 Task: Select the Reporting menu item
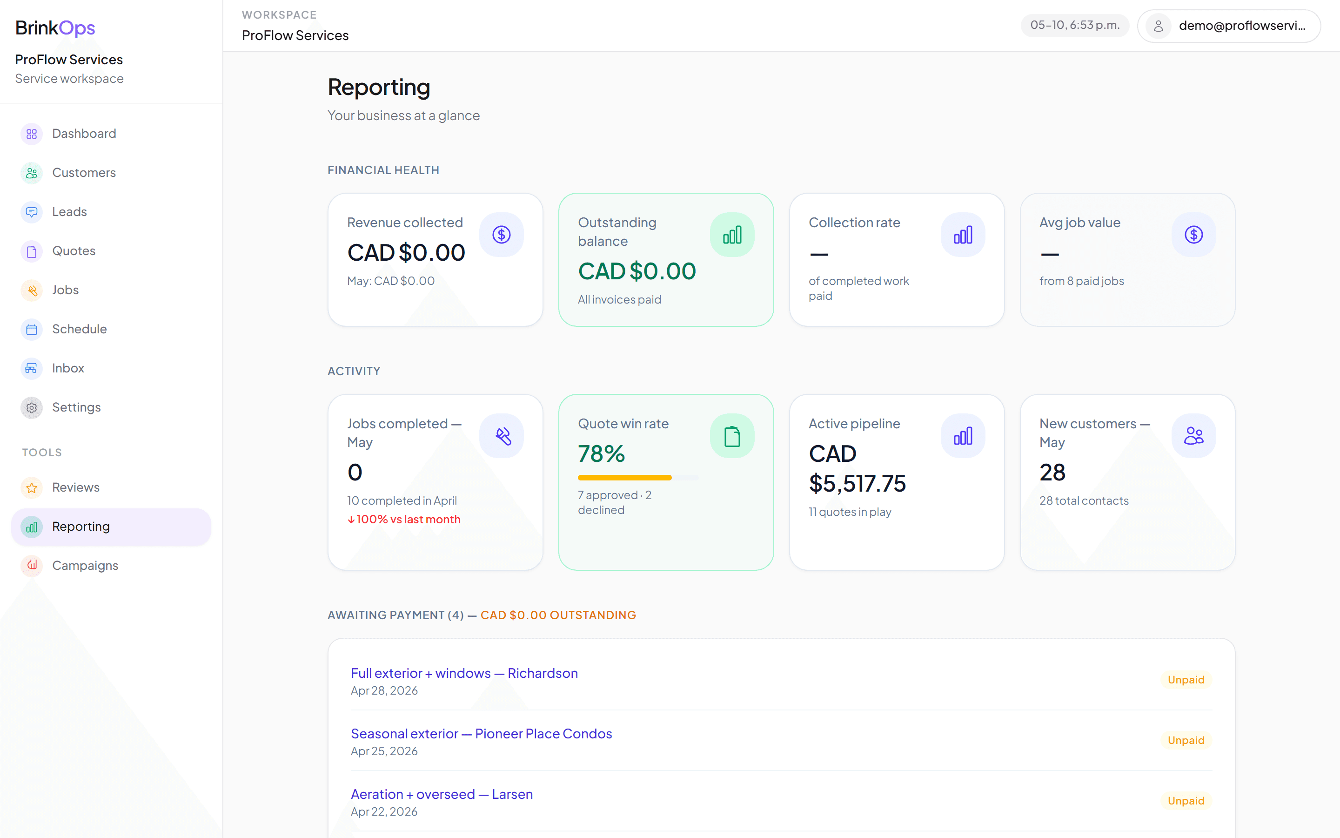coord(111,527)
